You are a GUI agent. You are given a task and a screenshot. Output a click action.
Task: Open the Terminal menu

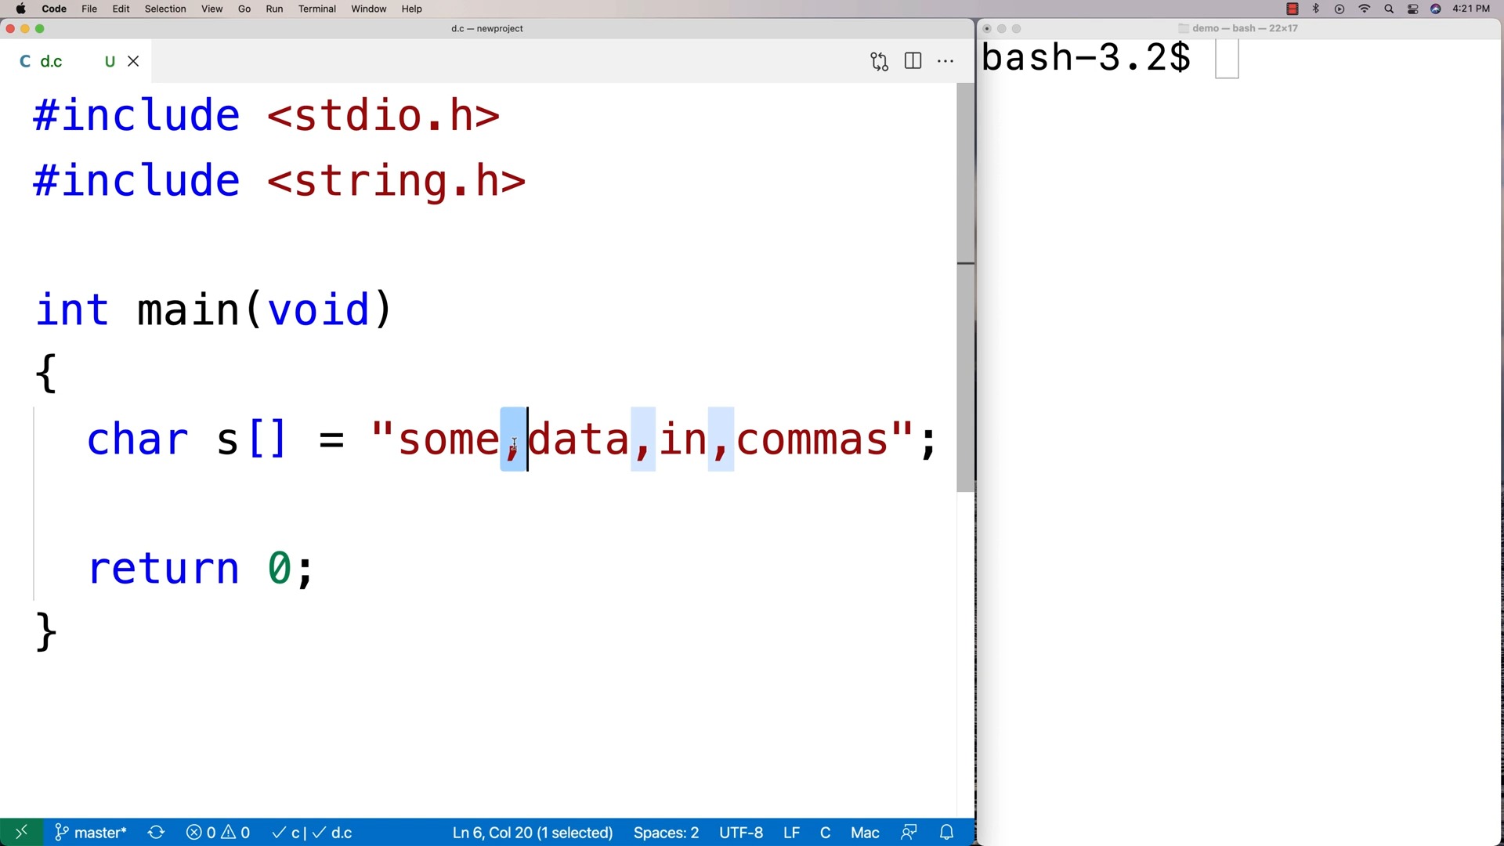(316, 9)
